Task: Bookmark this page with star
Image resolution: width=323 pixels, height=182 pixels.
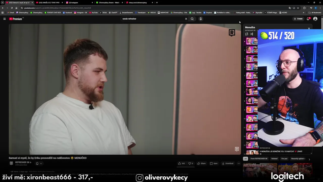Action: pyautogui.click(x=298, y=8)
